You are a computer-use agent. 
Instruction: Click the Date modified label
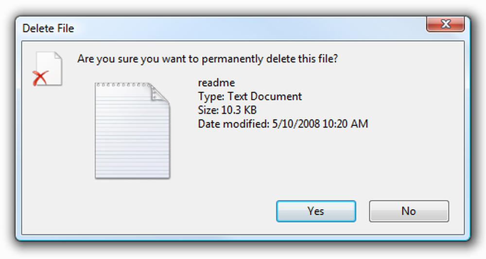tap(234, 124)
